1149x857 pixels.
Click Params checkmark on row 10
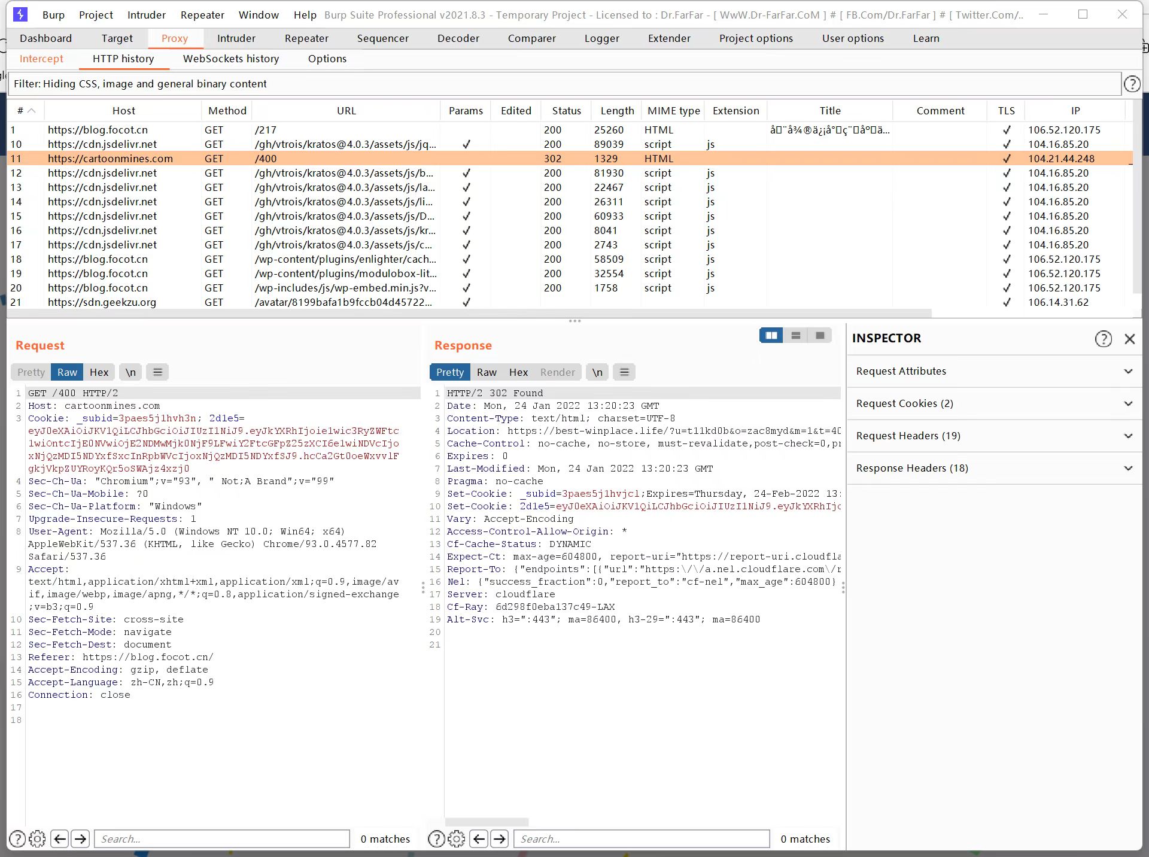pyautogui.click(x=466, y=144)
